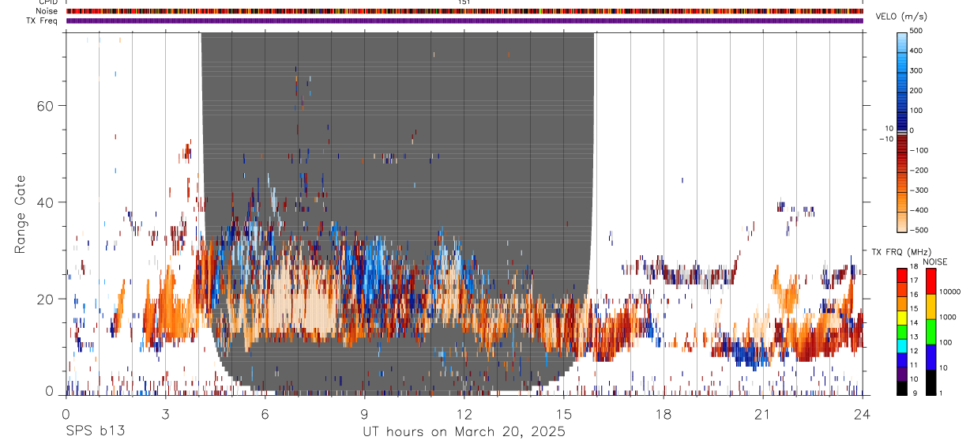The width and height of the screenshot is (970, 448).
Task: Click the '17' TX FRQ legend value
Action: [915, 281]
